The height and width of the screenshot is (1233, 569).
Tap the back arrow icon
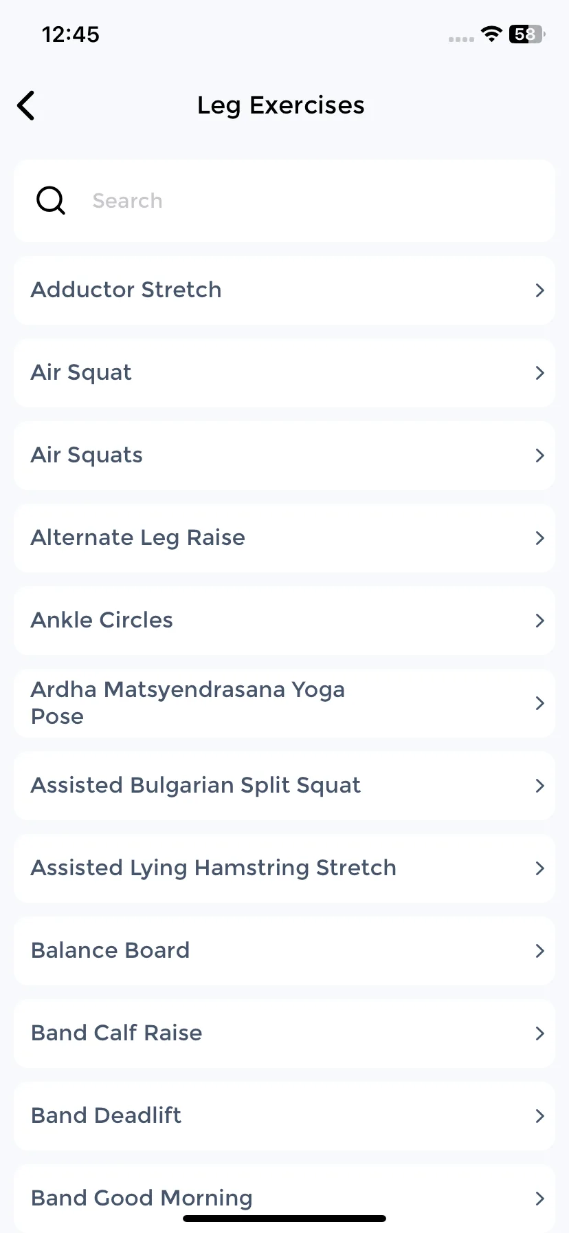point(26,105)
